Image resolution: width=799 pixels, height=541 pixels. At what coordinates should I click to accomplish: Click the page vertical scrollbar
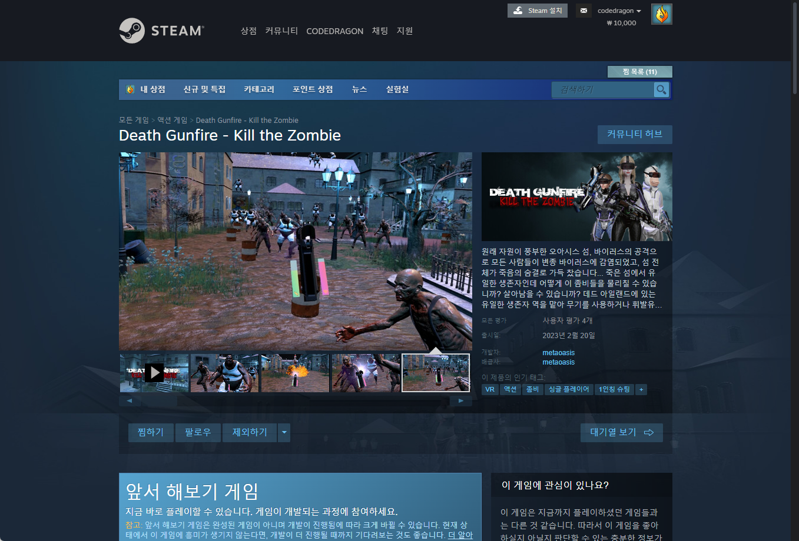tap(795, 47)
